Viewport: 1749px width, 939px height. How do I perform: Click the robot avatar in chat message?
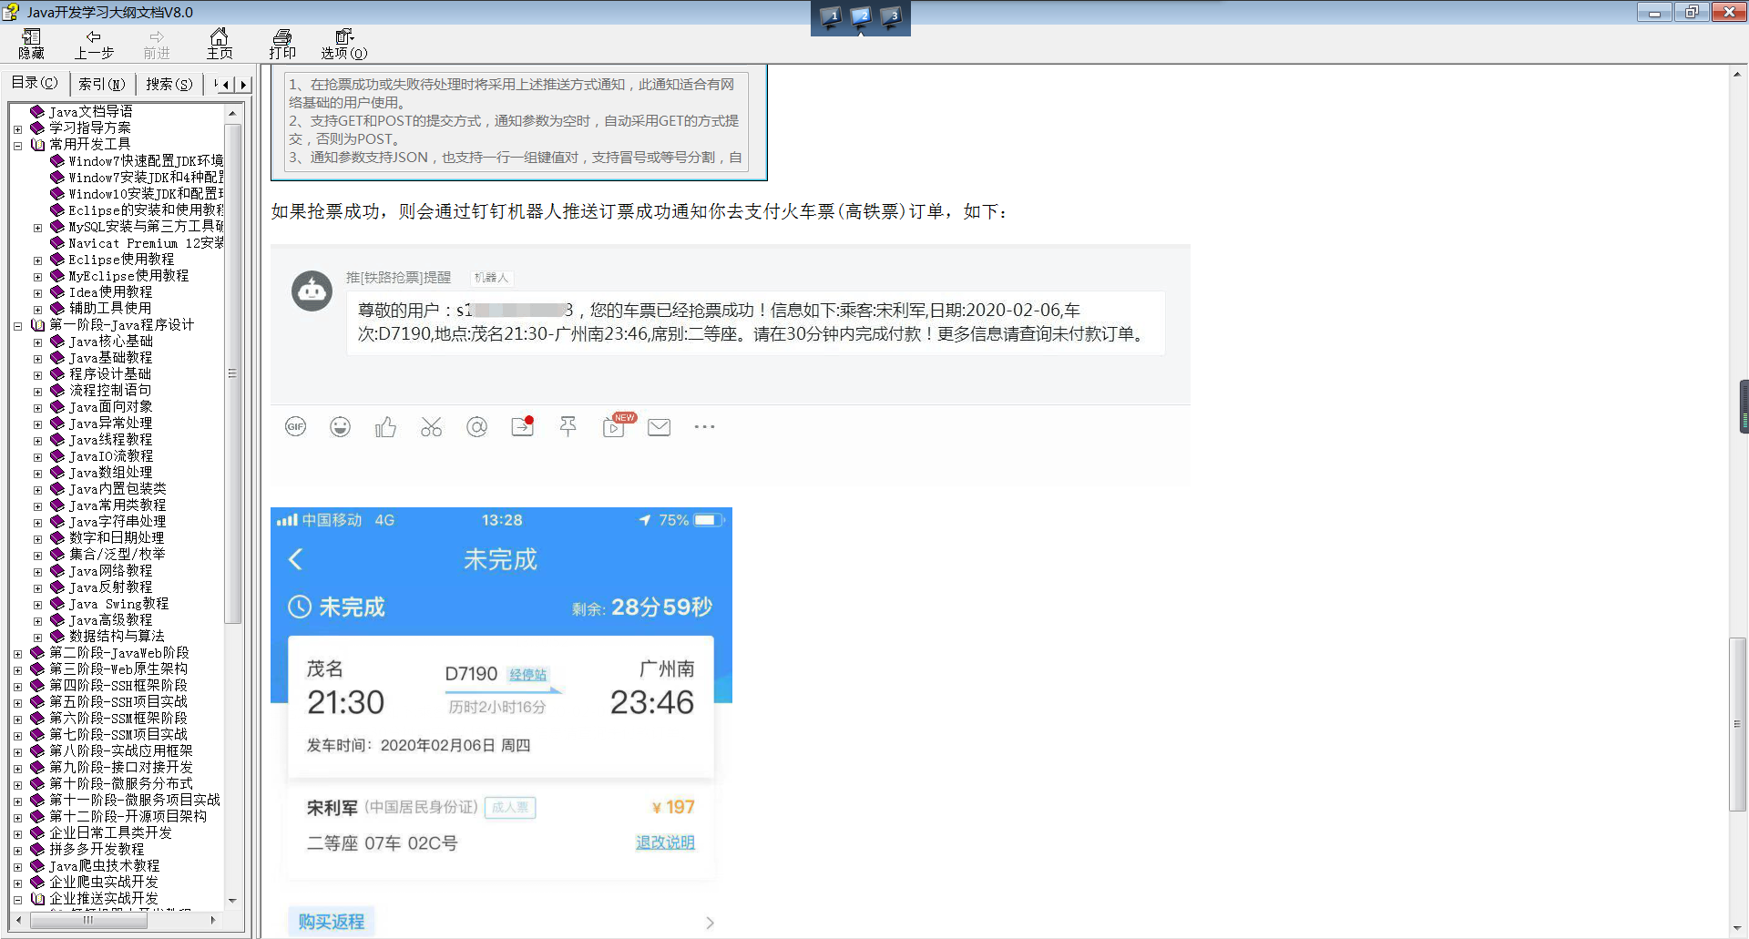pos(312,291)
